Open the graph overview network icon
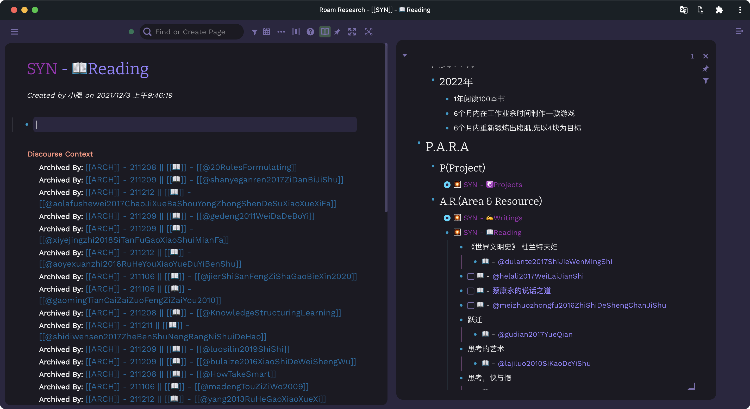 [368, 32]
